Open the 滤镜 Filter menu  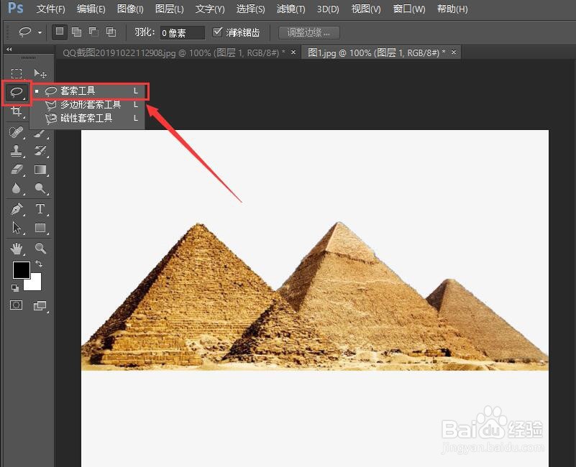290,9
